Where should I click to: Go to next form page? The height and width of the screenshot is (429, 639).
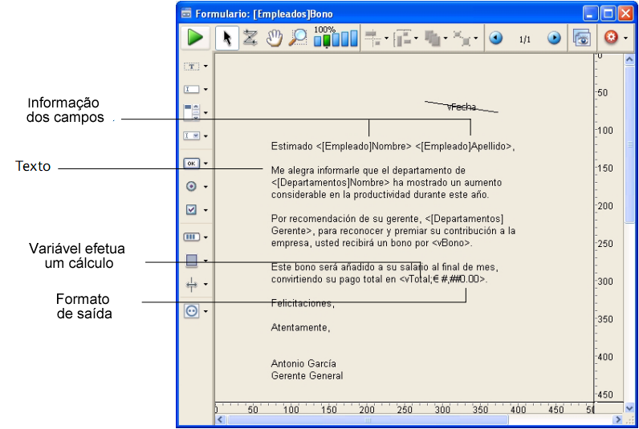coord(554,38)
